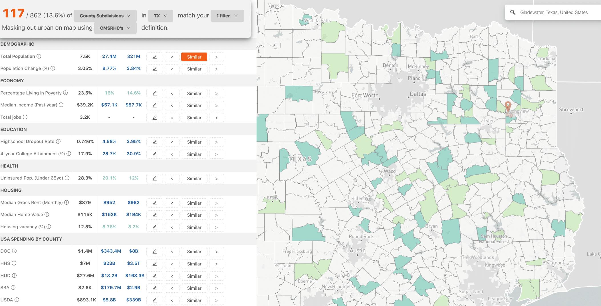Open info icon for Median Home Value
This screenshot has width=601, height=306.
tap(47, 214)
